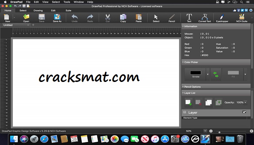Swap stroke and fill colors
Screen dimensions: 254x145
click(216, 74)
